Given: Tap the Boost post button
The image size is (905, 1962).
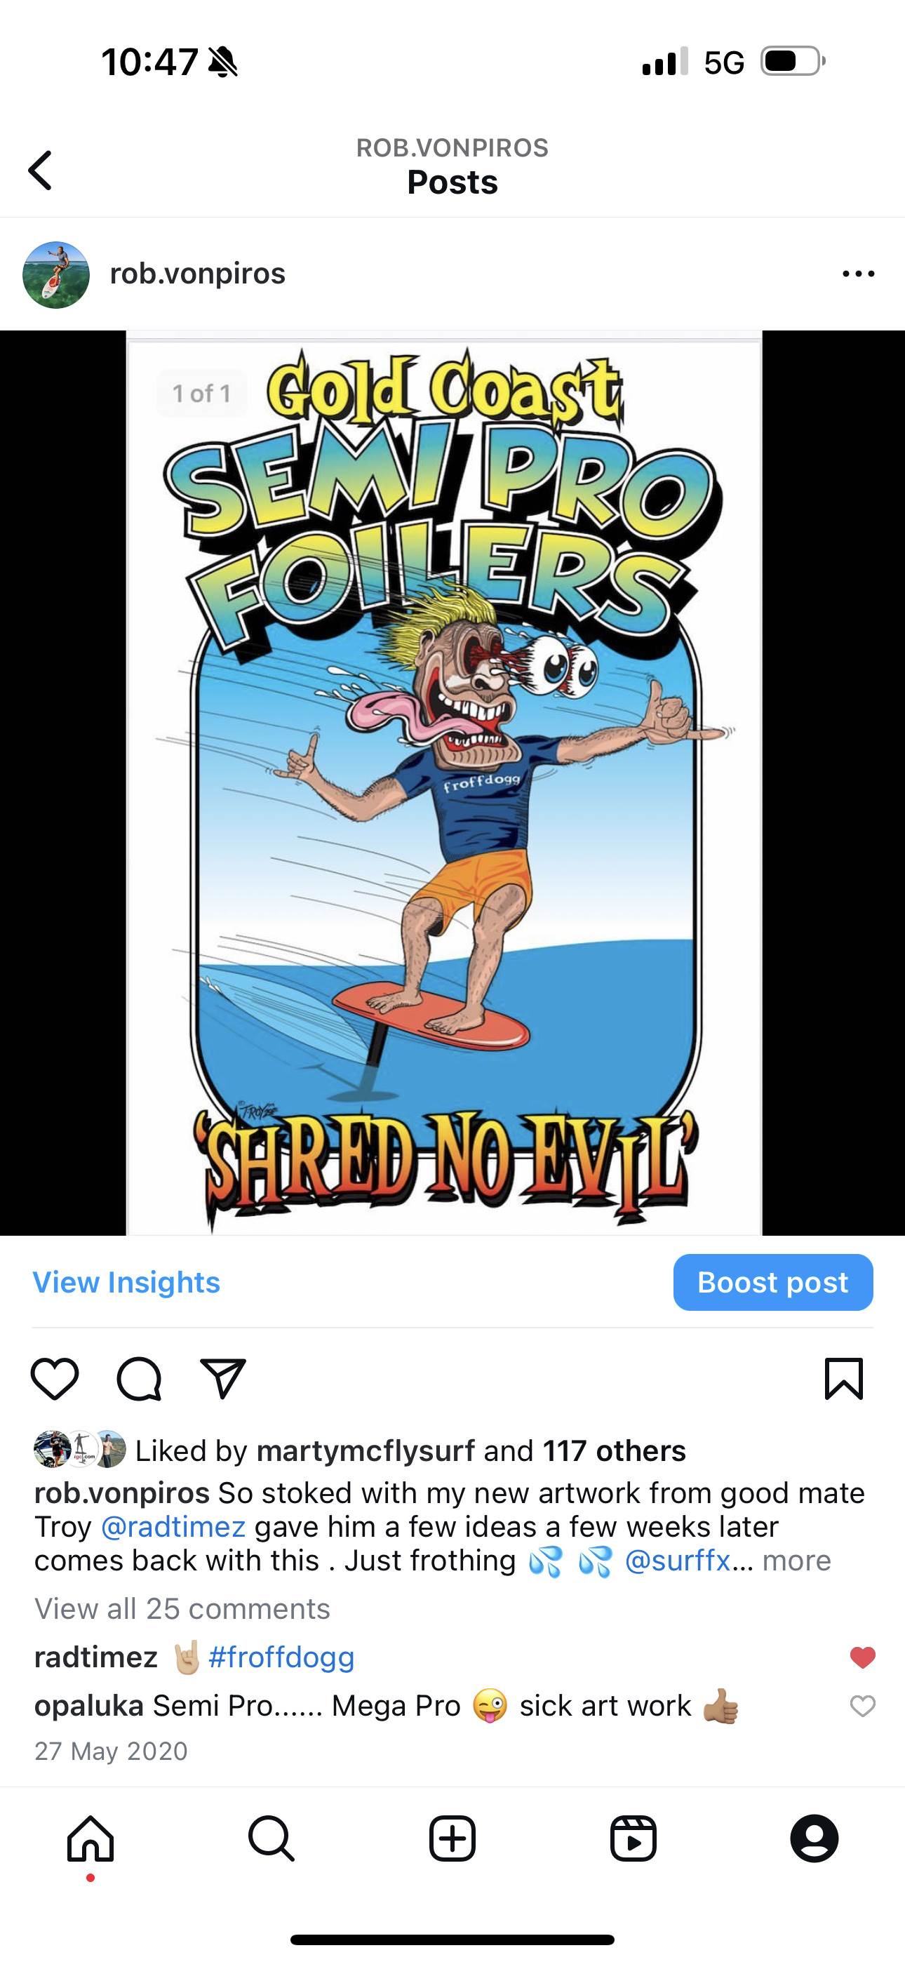Looking at the screenshot, I should pos(773,1283).
